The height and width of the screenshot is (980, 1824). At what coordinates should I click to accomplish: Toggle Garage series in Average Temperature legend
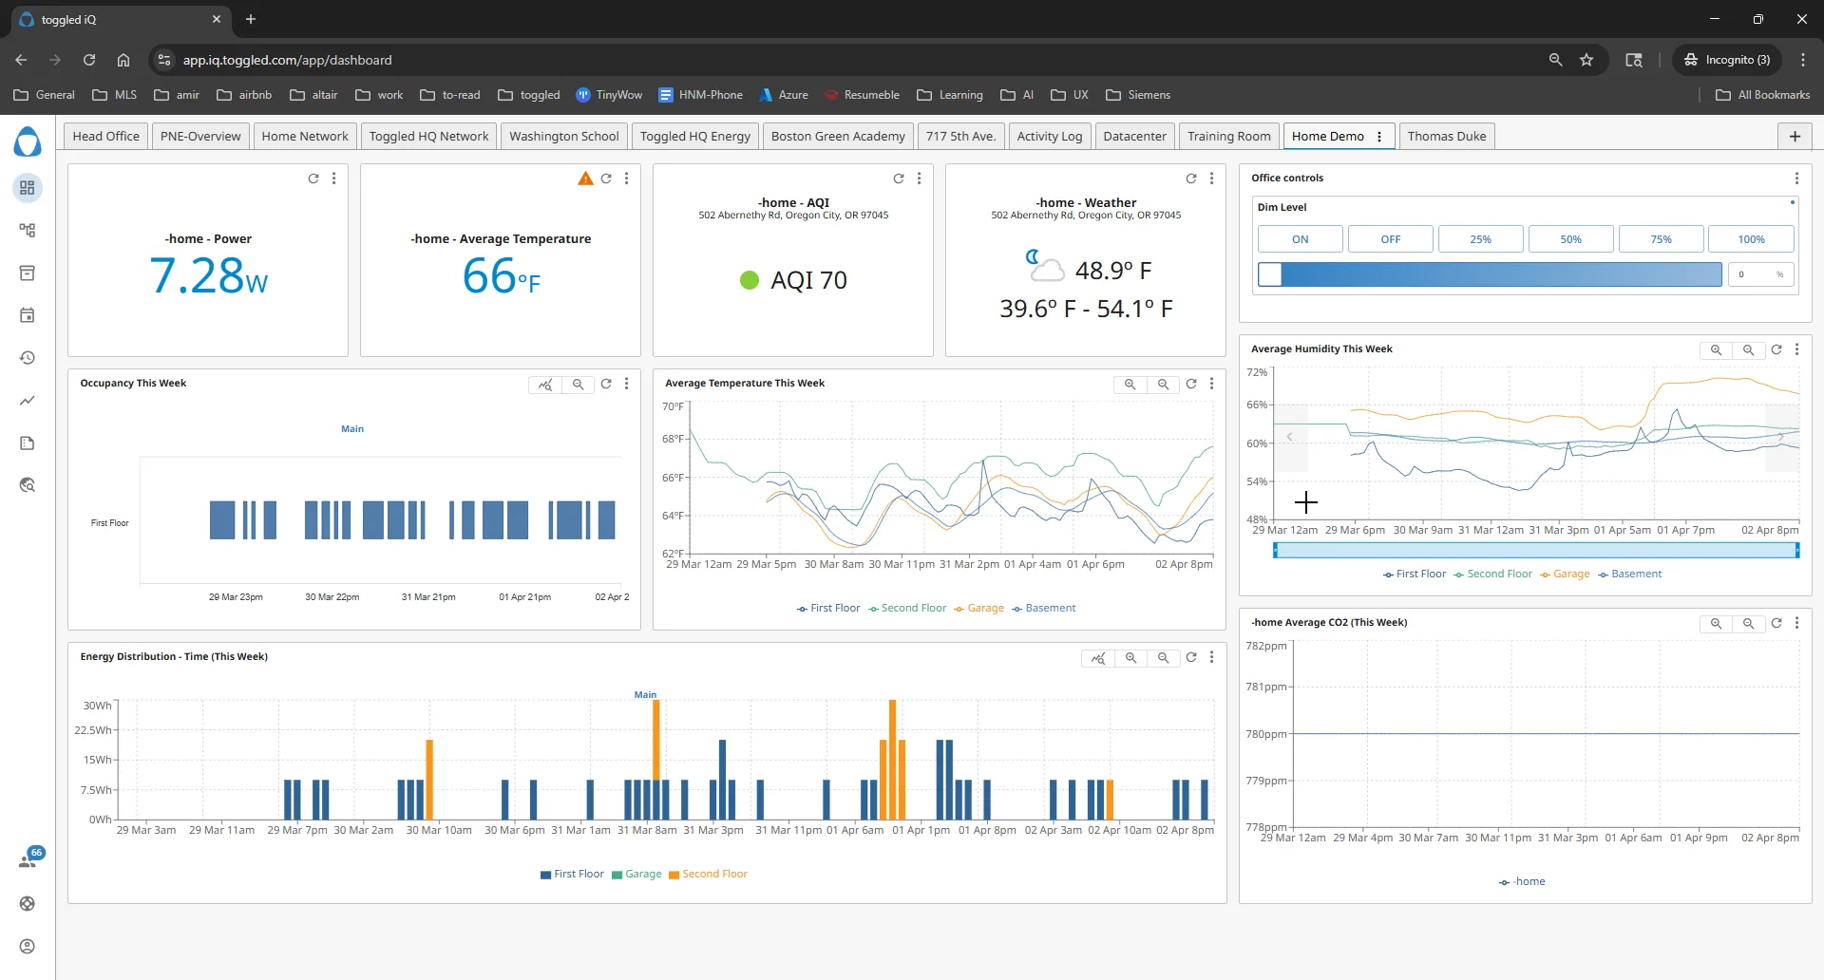pos(979,609)
